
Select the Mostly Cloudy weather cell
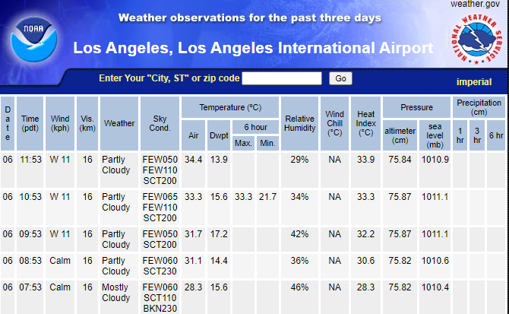tap(115, 293)
